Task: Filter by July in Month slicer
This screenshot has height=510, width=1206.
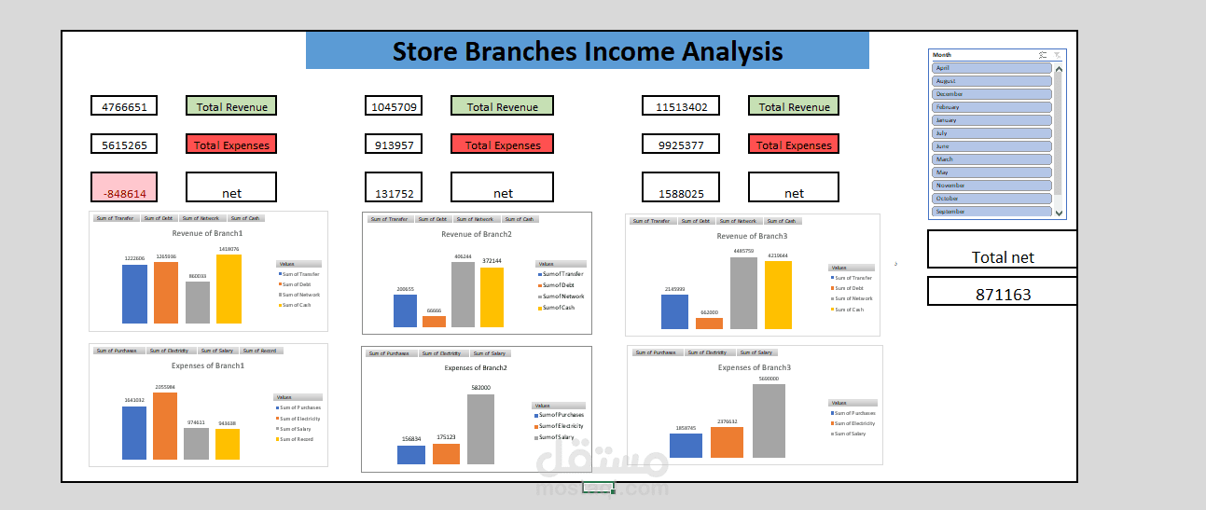Action: (991, 133)
